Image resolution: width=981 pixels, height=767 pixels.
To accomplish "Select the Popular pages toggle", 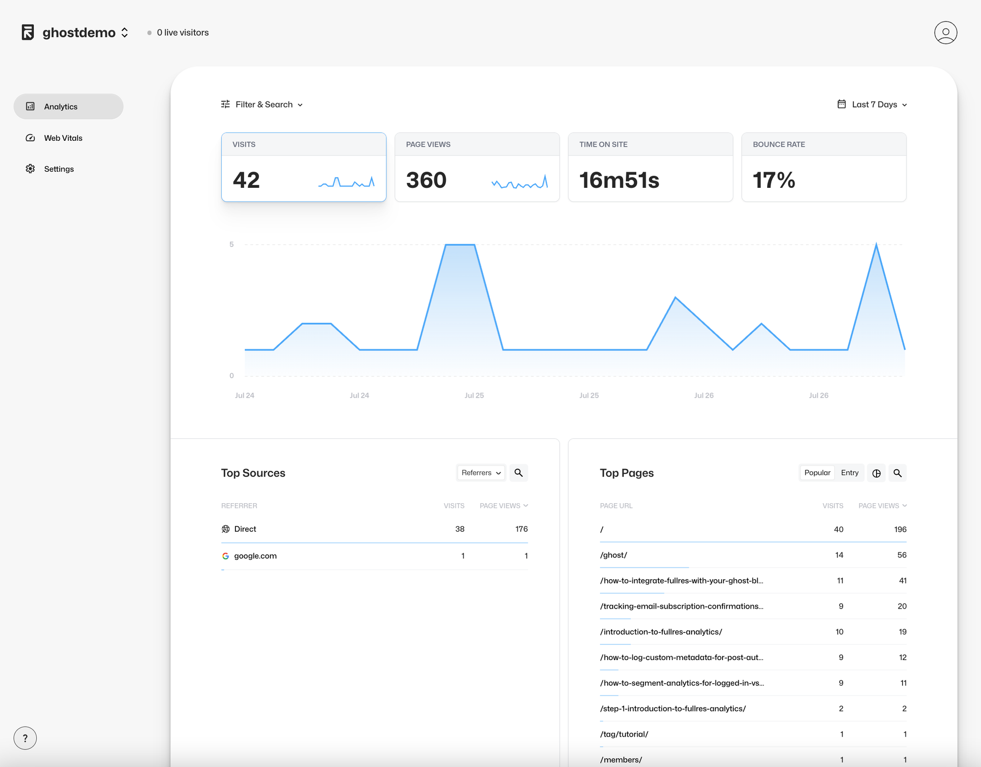I will [817, 473].
